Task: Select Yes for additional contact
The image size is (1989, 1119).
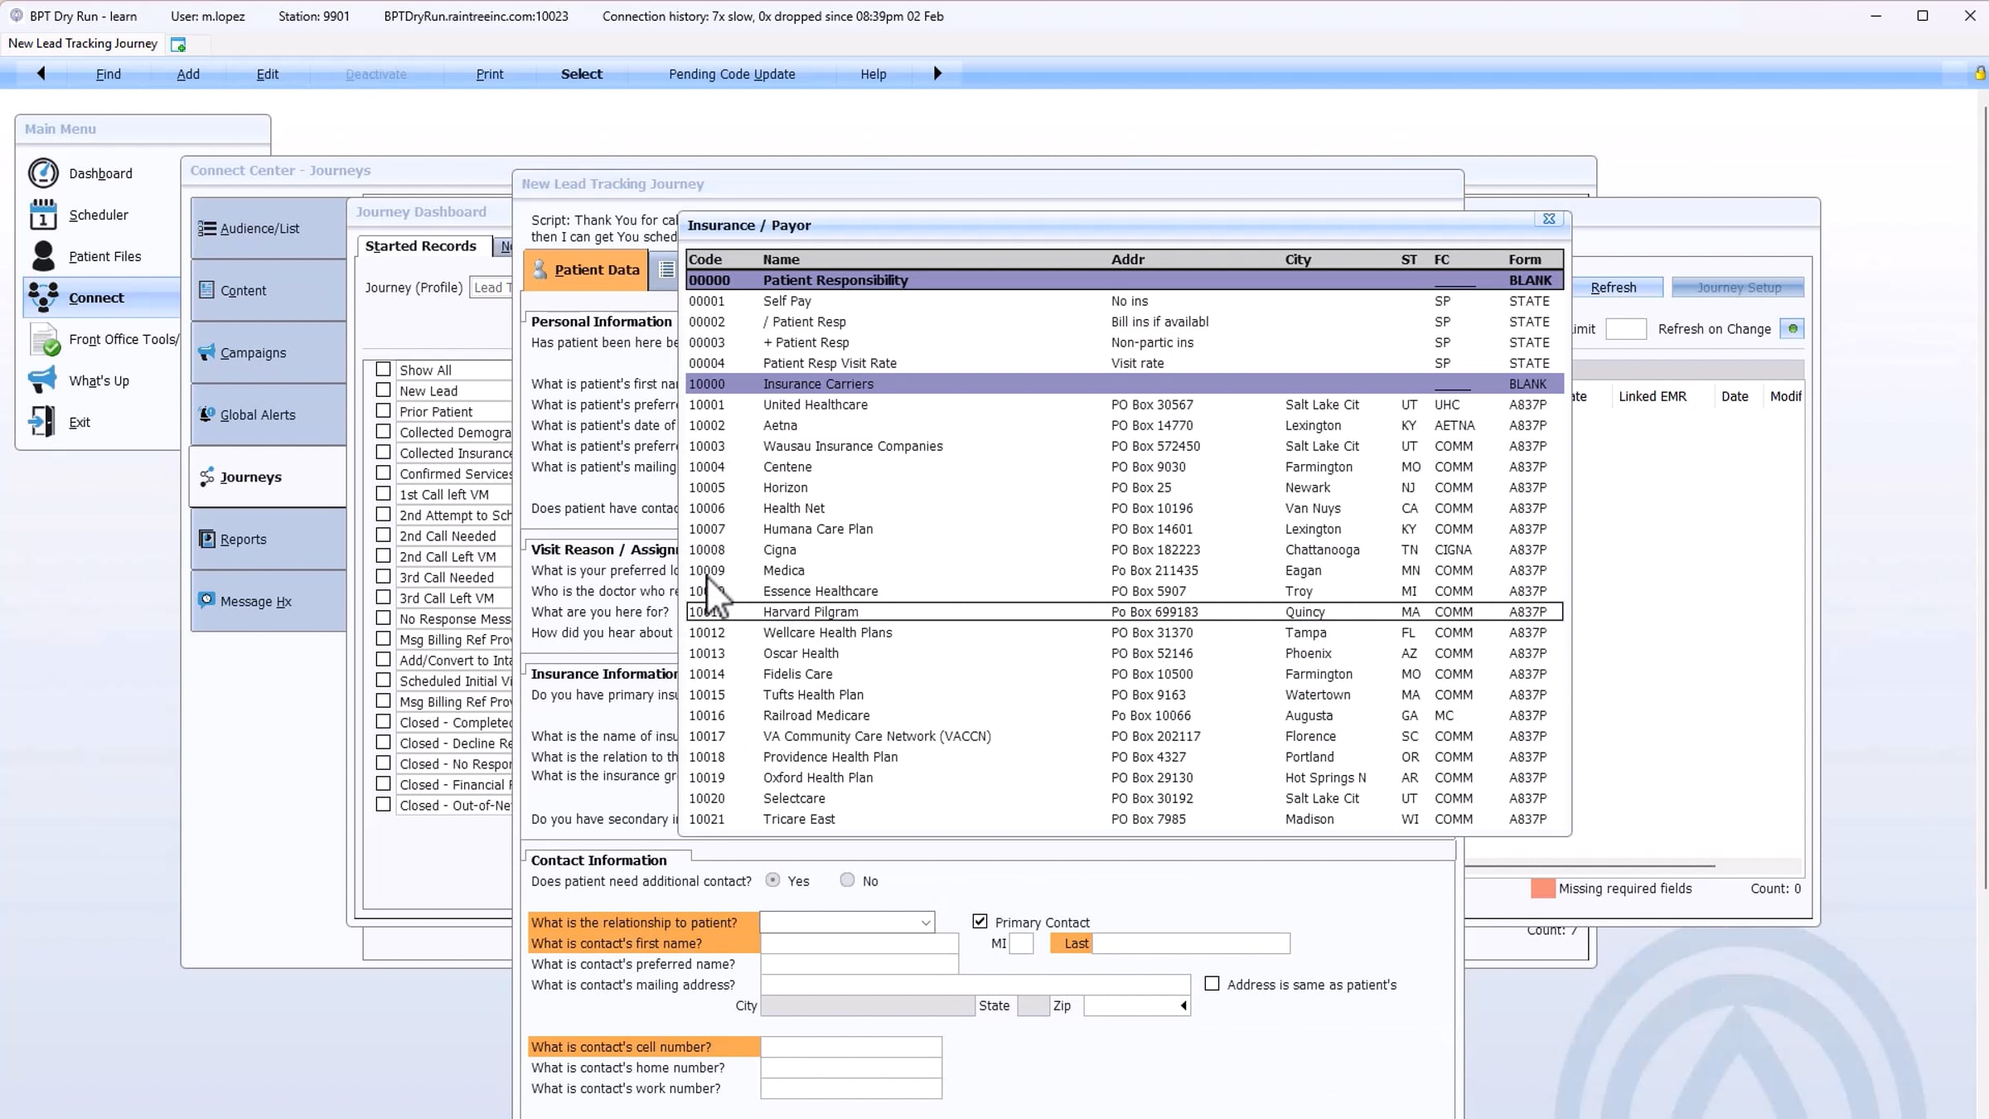Action: coord(772,880)
